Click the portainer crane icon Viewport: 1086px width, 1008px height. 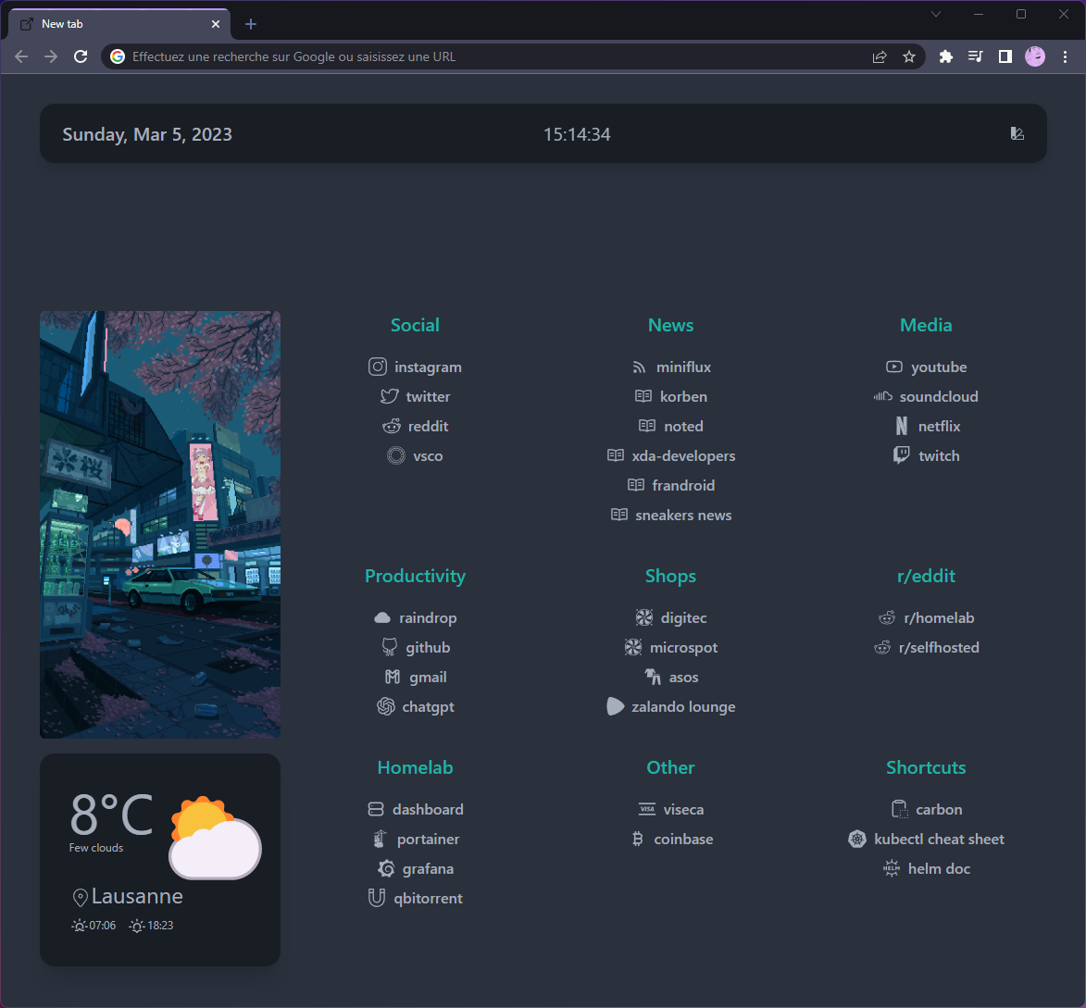[380, 839]
